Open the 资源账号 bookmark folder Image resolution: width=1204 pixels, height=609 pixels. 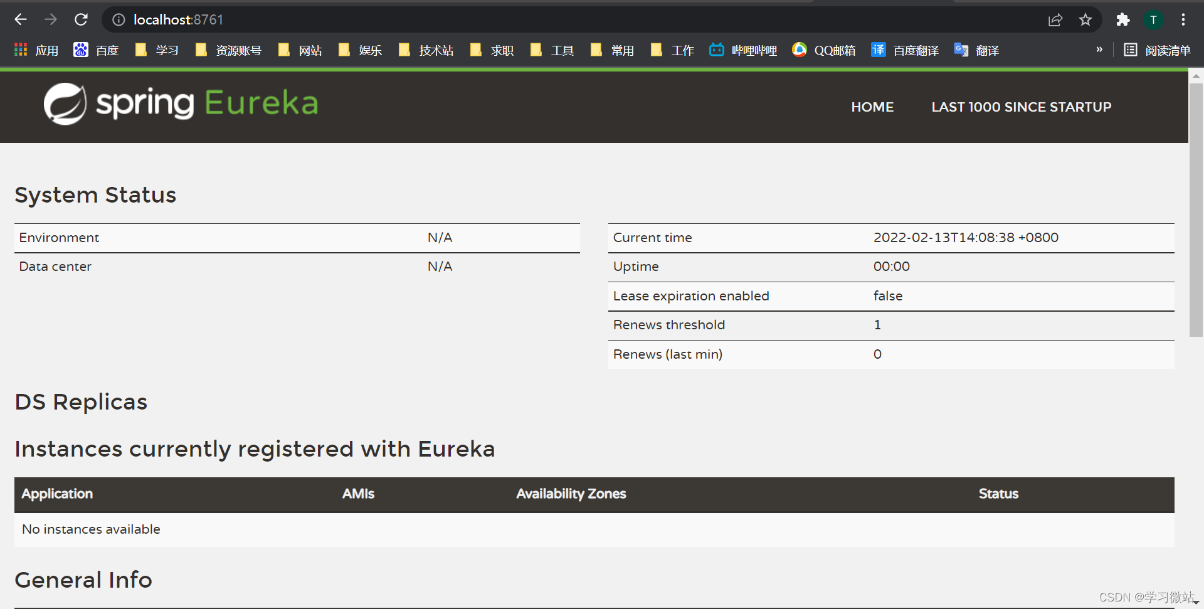[228, 50]
